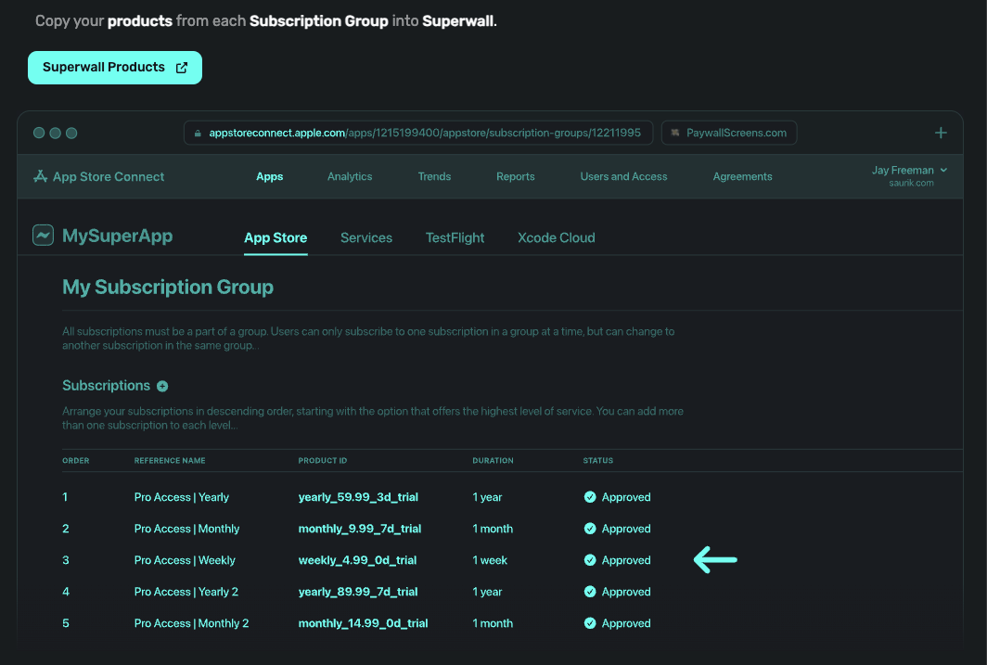Viewport: 987px width, 665px height.
Task: Click the MySuperApp app name
Action: click(x=117, y=236)
